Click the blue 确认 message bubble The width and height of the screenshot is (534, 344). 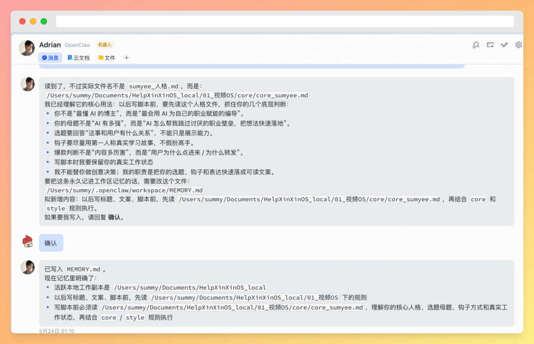point(51,243)
